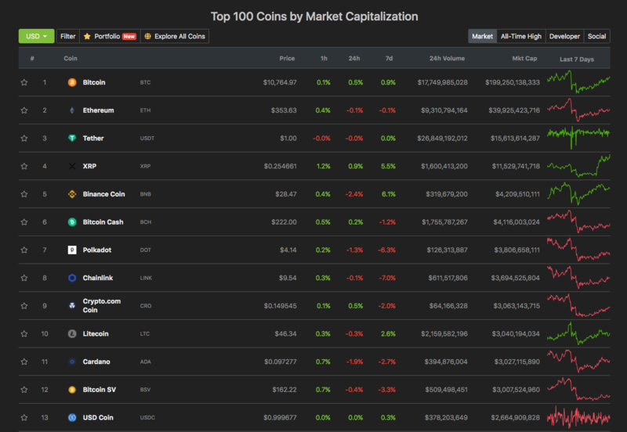Click the Polkadot logo icon
627x432 pixels.
click(x=72, y=250)
